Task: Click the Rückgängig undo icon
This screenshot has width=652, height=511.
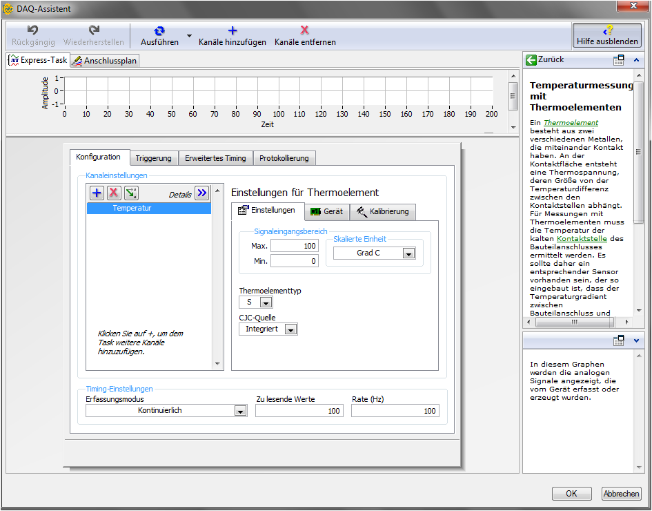Action: [x=32, y=30]
